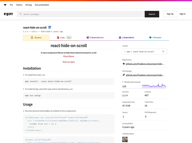Open the npm logo home link
Viewport: 192px width, 143px height.
pos(8,14)
